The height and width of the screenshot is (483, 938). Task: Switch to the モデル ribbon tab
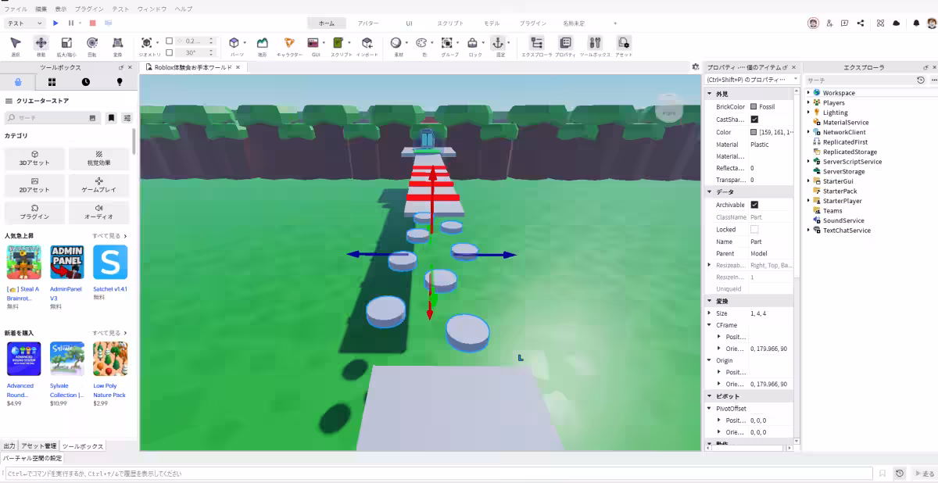click(492, 23)
